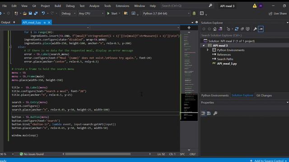Open the active documents list dropdown arrow
This screenshot has height=162, width=289.
(192, 22)
